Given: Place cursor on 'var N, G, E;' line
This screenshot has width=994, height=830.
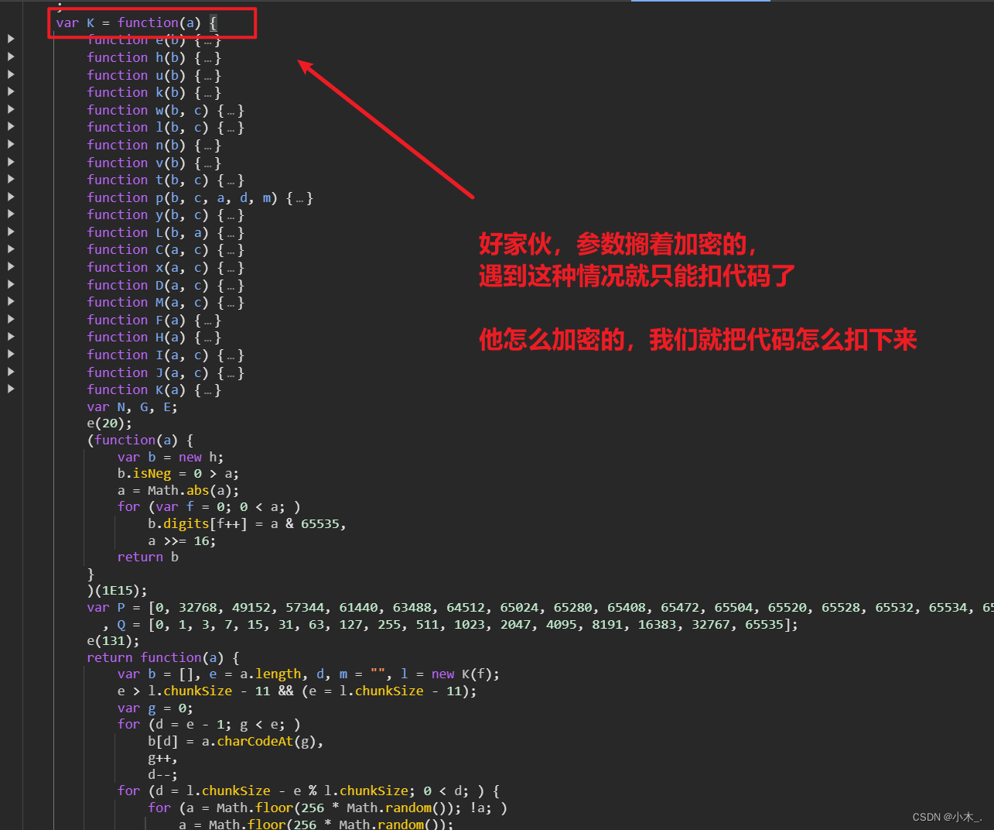Looking at the screenshot, I should (x=132, y=407).
